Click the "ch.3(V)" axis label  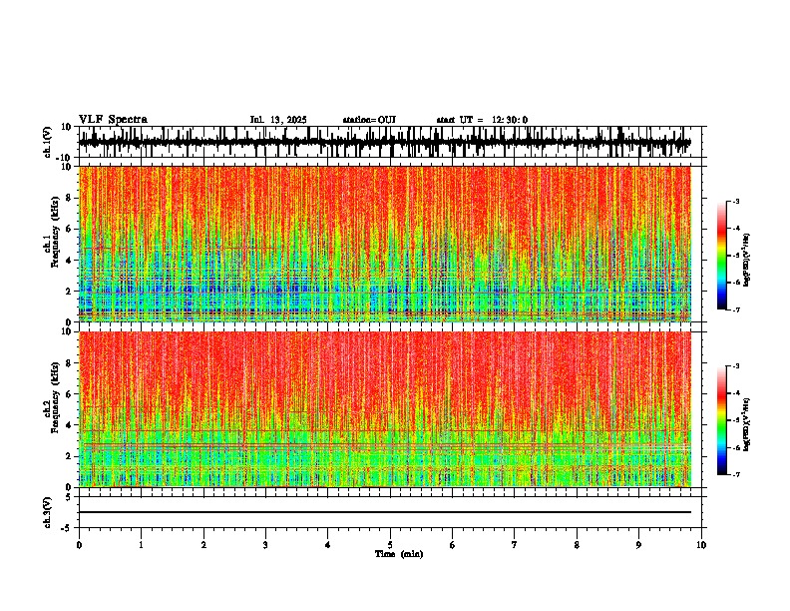[48, 512]
